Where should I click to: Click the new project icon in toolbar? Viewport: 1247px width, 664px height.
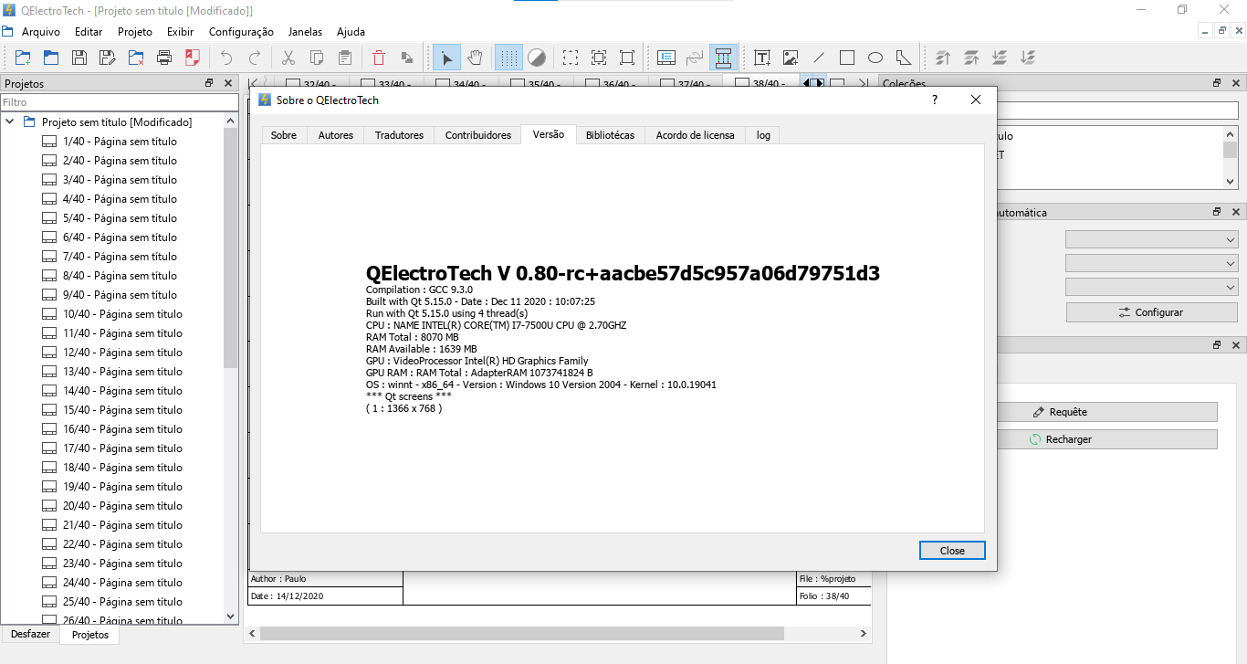point(23,58)
